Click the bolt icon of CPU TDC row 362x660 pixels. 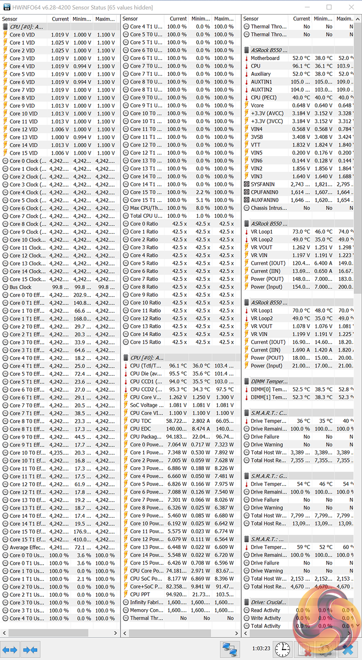[126, 421]
